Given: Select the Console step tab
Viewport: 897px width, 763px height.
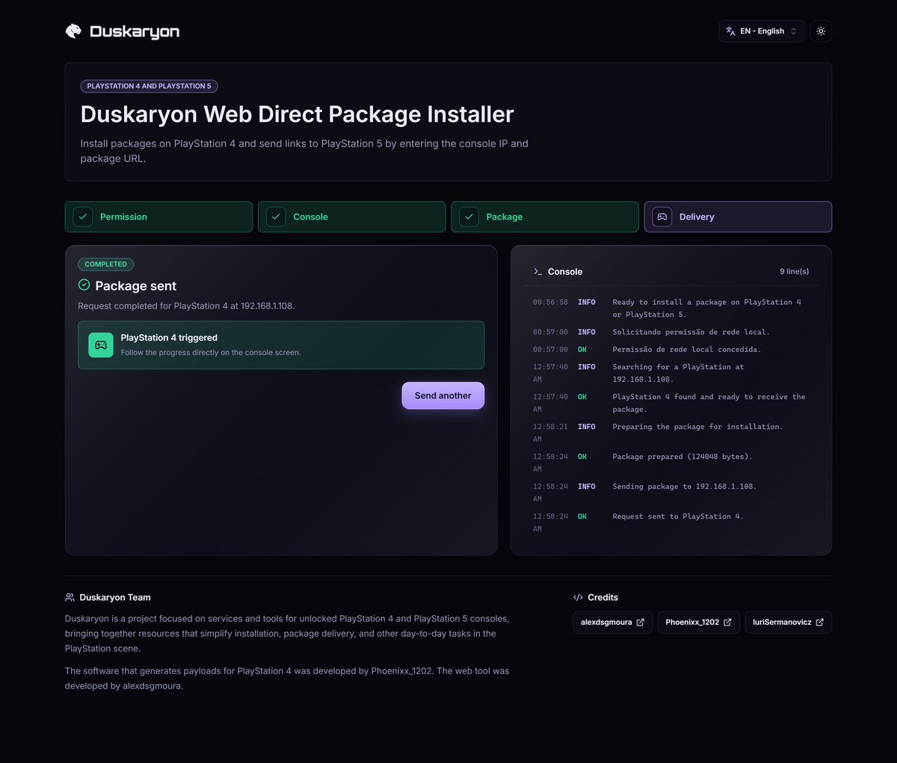Looking at the screenshot, I should (352, 217).
